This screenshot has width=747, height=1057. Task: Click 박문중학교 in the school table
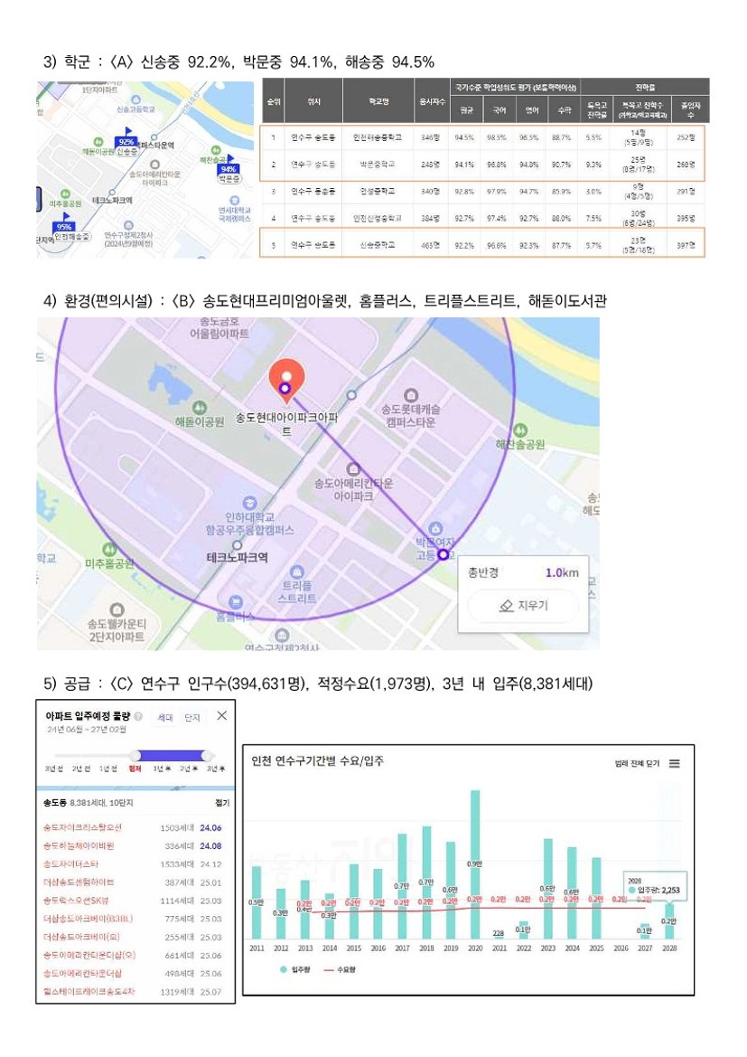pyautogui.click(x=378, y=165)
